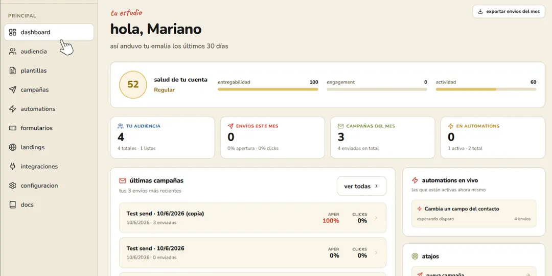
Task: Click the plantillas document icon
Action: point(13,71)
